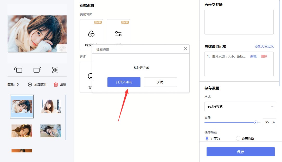Image resolution: width=282 pixels, height=162 pixels.
Task: Click the 打开文件夹 button
Action: [124, 82]
